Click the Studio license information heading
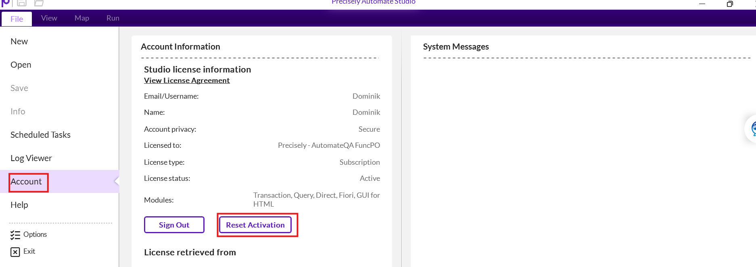This screenshot has width=756, height=267. [x=198, y=70]
